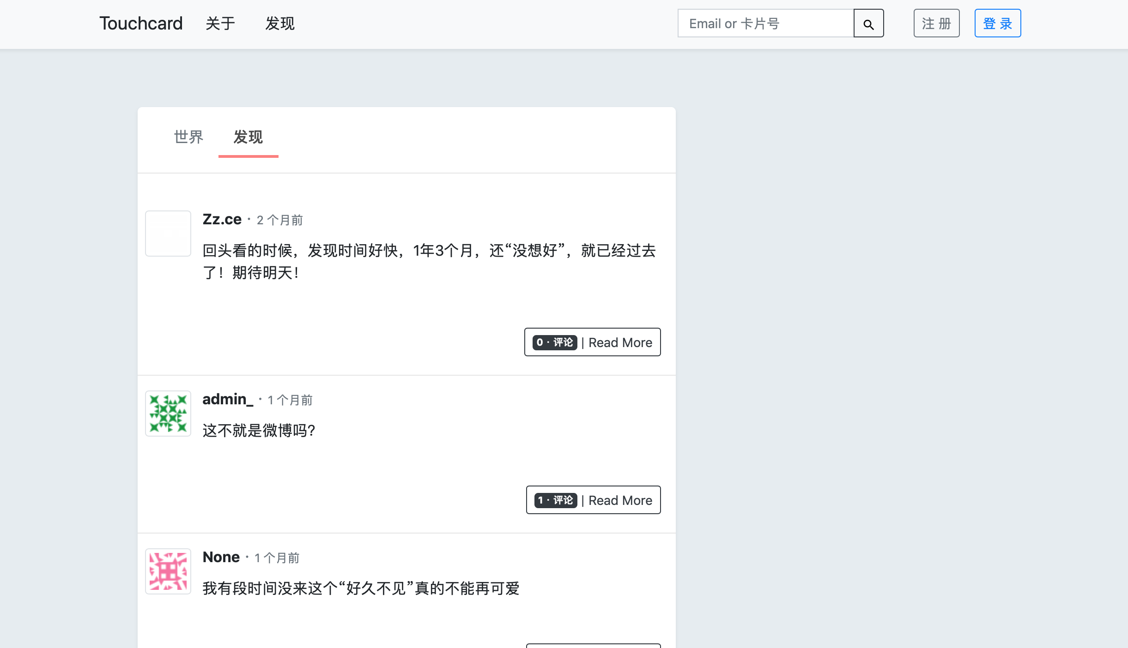
Task: Click post text starting '我有段时间没来'
Action: 361,588
